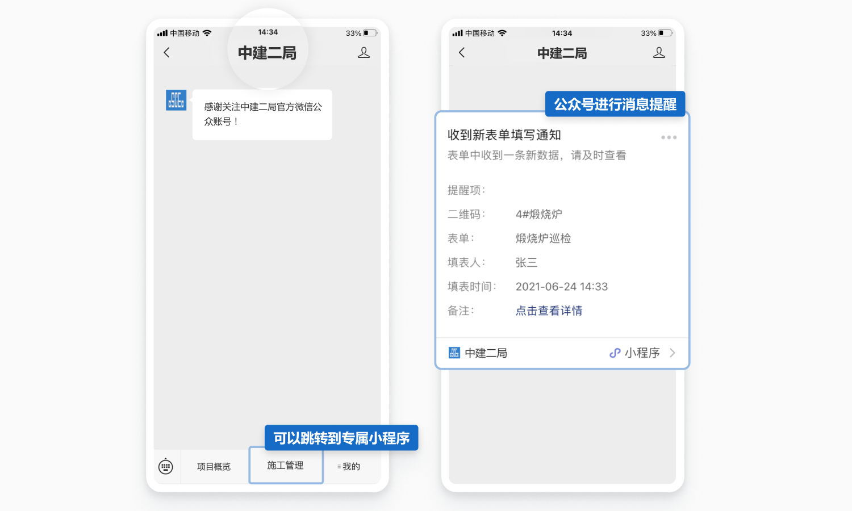The image size is (852, 511).
Task: Open profile icon on the left phone
Action: click(364, 53)
